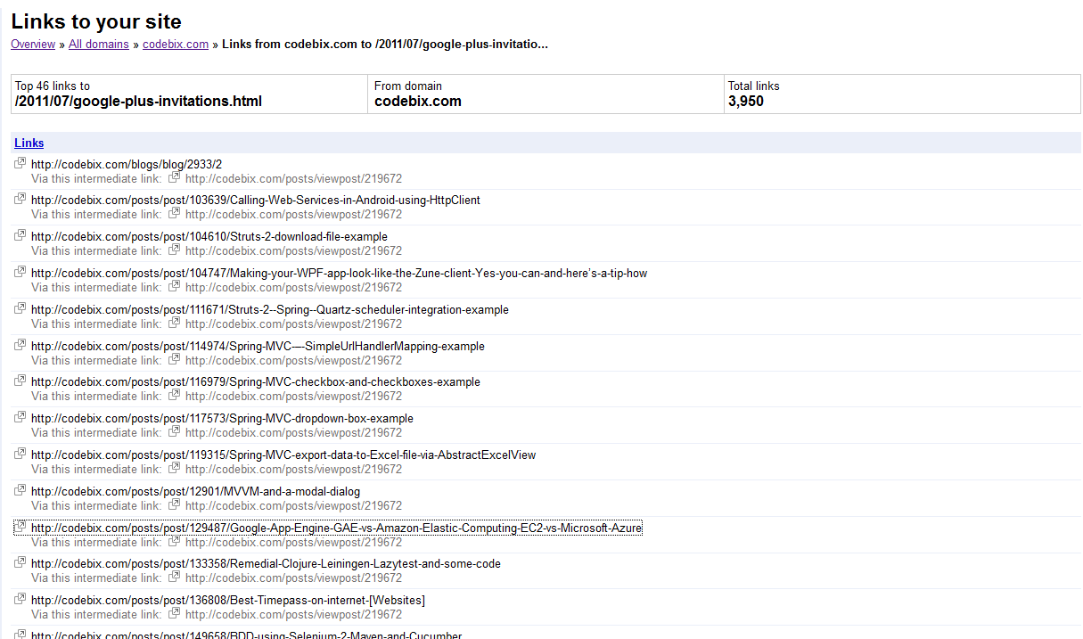The image size is (1083, 639).
Task: Open the Struts-2-download-file-example link
Action: pos(209,237)
